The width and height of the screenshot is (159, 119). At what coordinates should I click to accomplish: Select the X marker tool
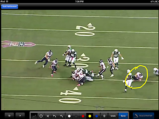[x=48, y=116]
